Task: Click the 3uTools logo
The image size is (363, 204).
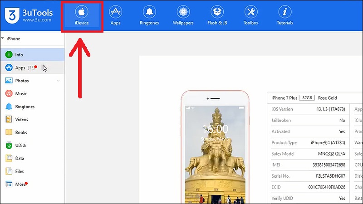Action: point(12,15)
